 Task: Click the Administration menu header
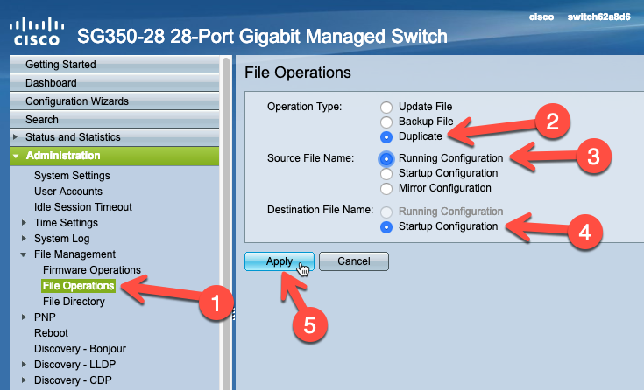click(x=114, y=156)
